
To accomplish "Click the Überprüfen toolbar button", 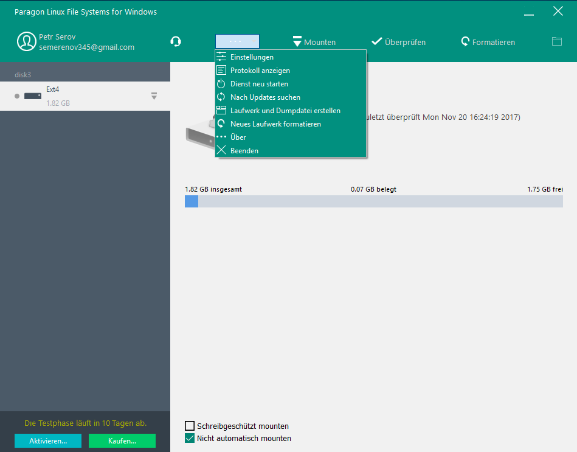I will [x=398, y=42].
